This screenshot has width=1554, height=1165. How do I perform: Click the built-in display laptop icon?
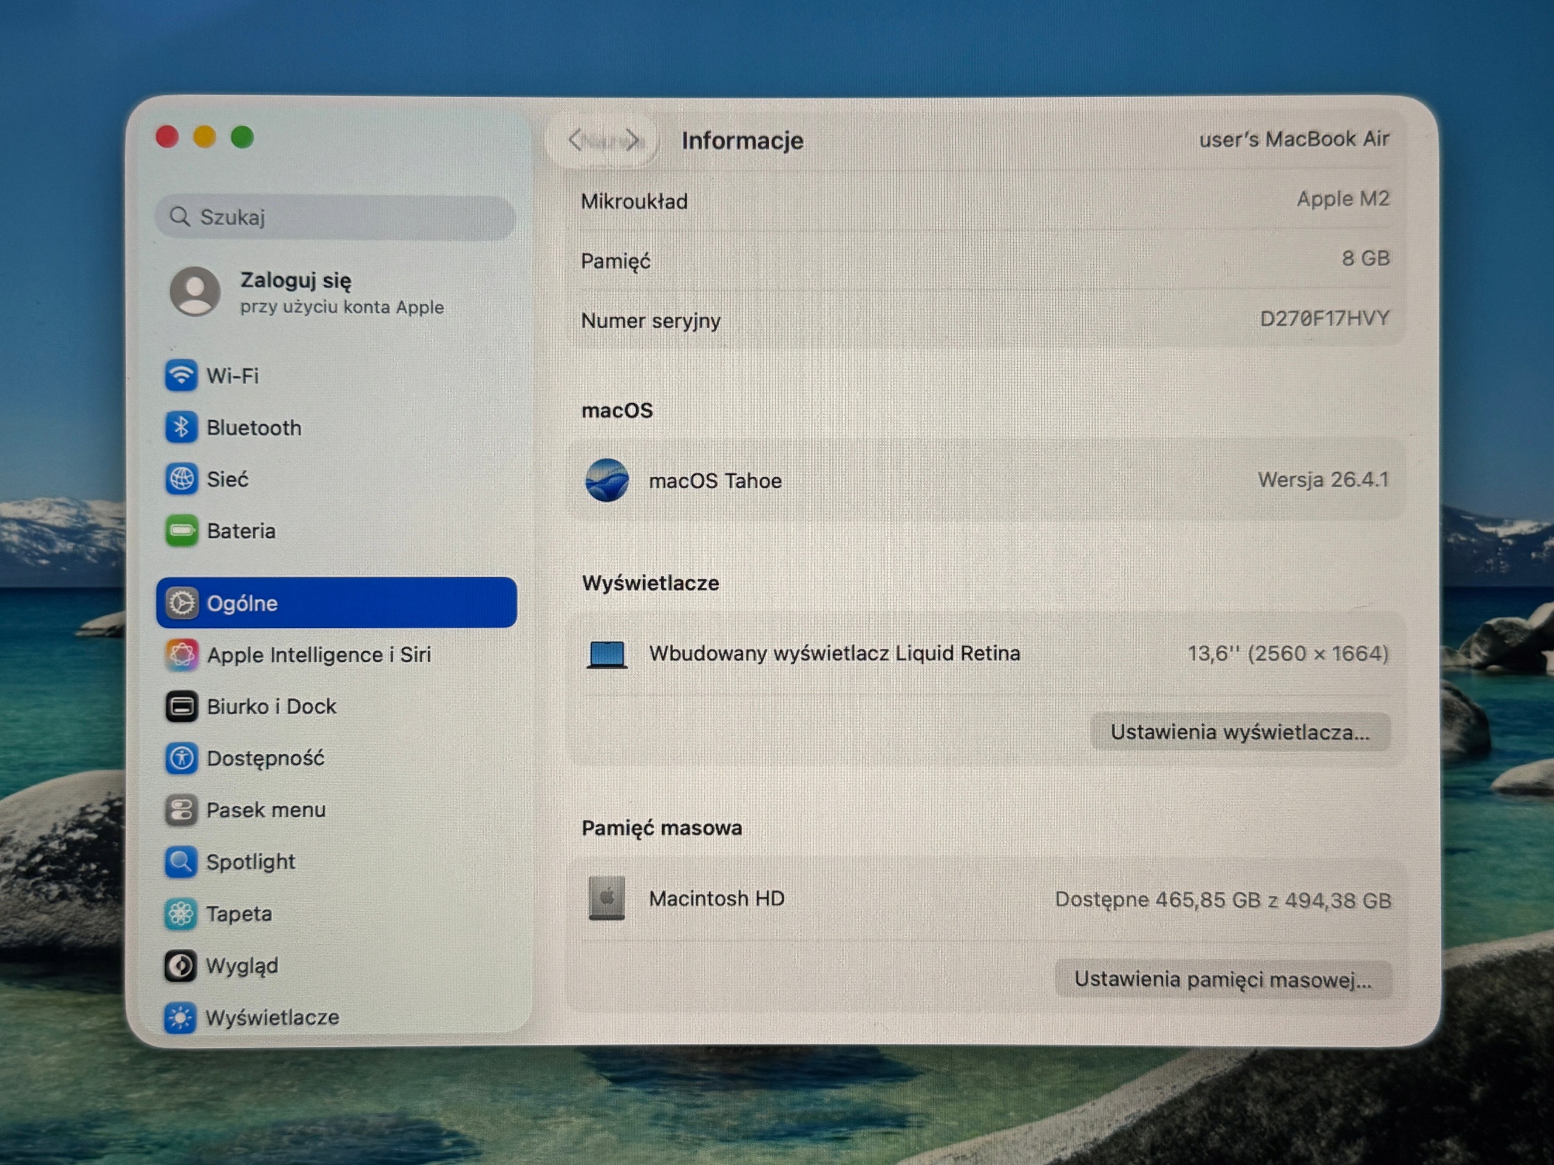pos(607,655)
